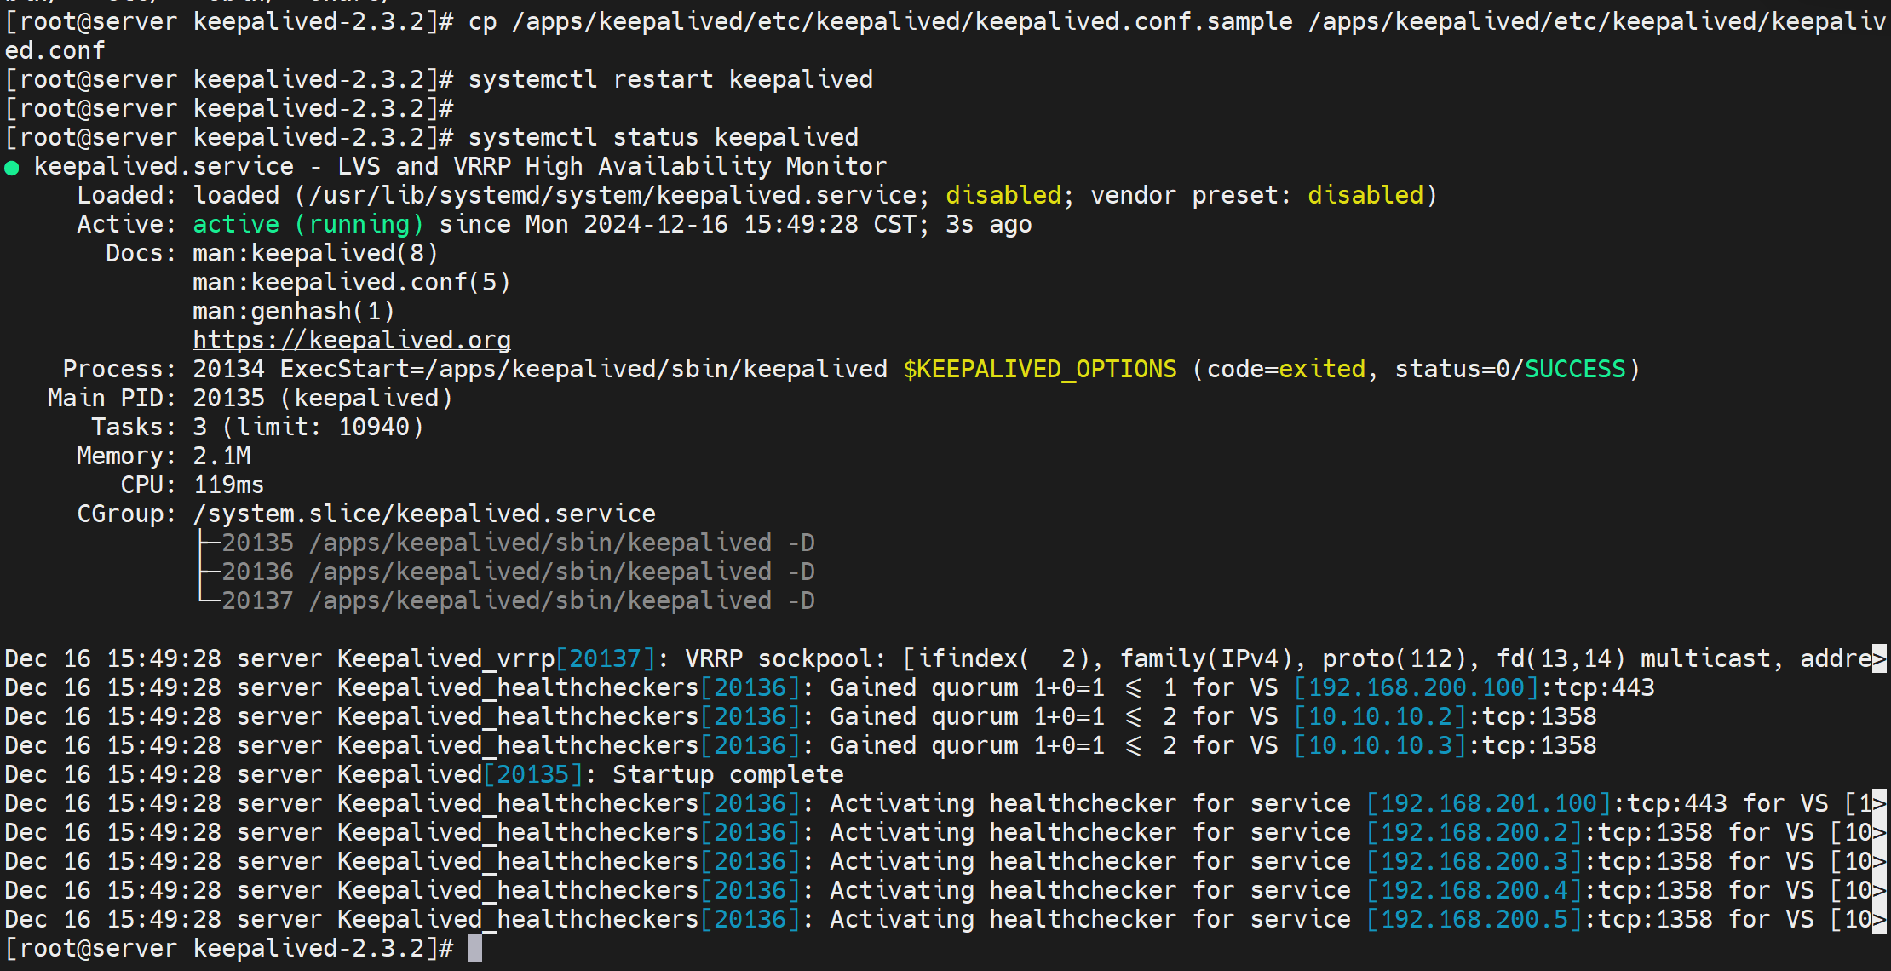Screen dimensions: 1891x971
Task: Open the https://keepalived.org link
Action: pos(352,340)
